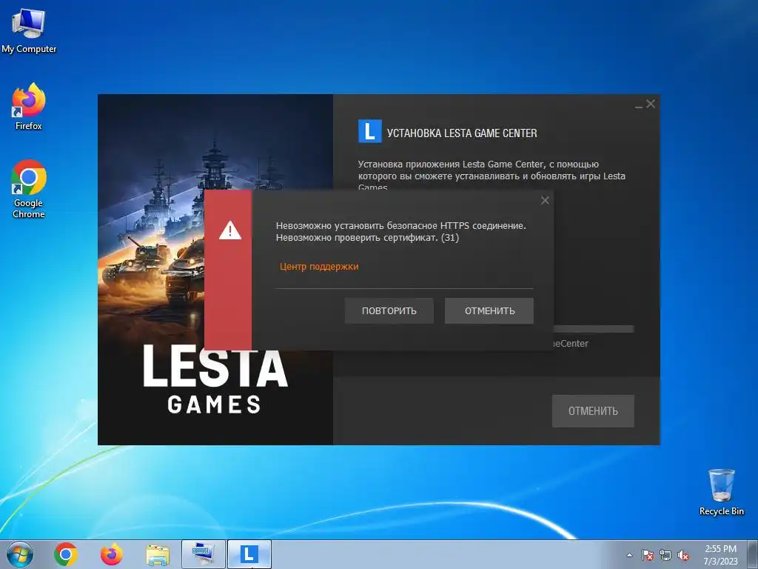Select the Google Chrome desktop shortcut

click(x=29, y=189)
